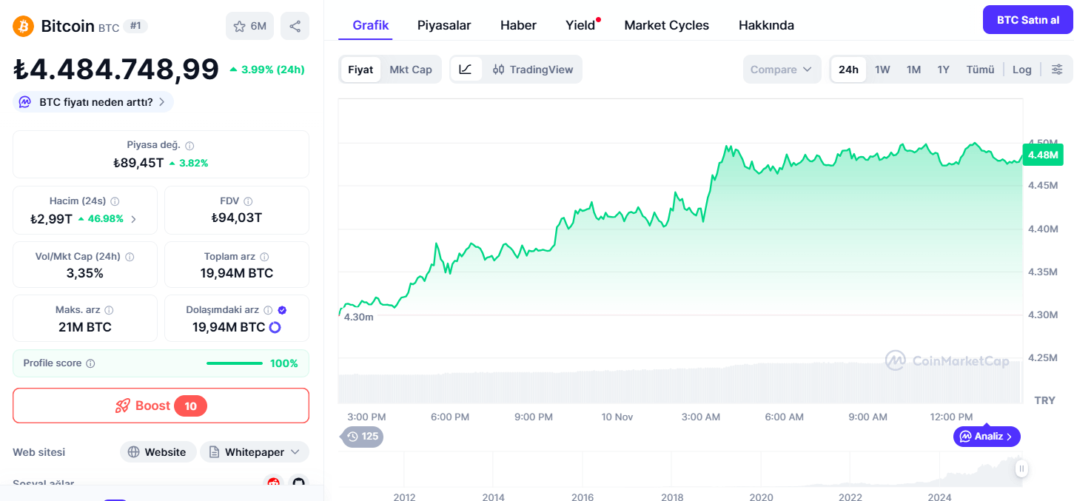Open the Piyasalar tab
The width and height of the screenshot is (1074, 501).
[444, 25]
